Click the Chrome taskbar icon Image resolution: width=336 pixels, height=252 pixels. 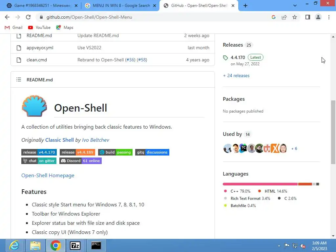(55, 245)
